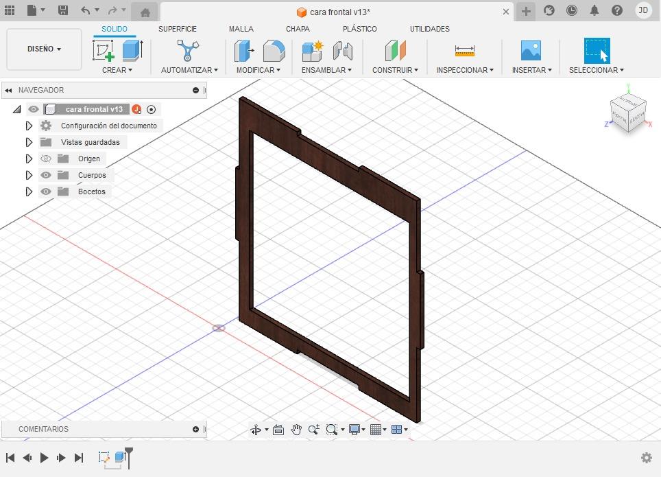Open the File menu icon
661x477 pixels.
32,10
